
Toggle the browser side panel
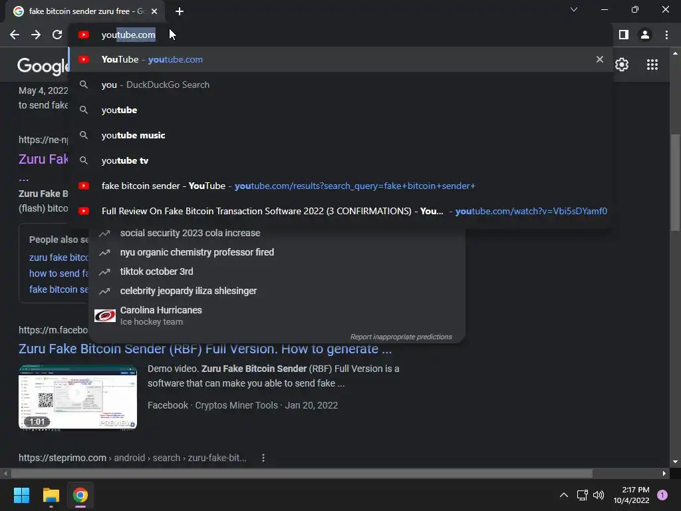click(x=624, y=35)
